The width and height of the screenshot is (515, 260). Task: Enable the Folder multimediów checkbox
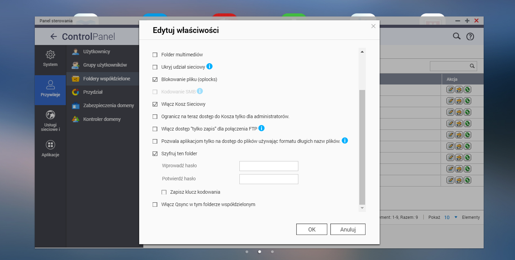click(x=155, y=55)
